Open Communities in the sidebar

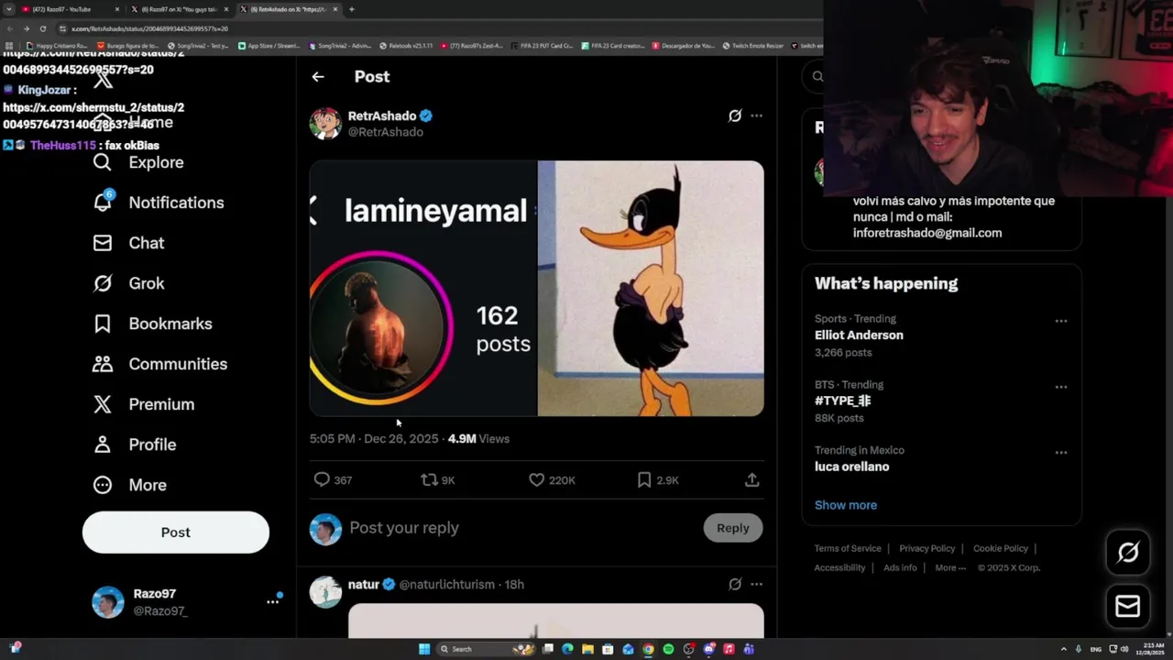pyautogui.click(x=159, y=364)
